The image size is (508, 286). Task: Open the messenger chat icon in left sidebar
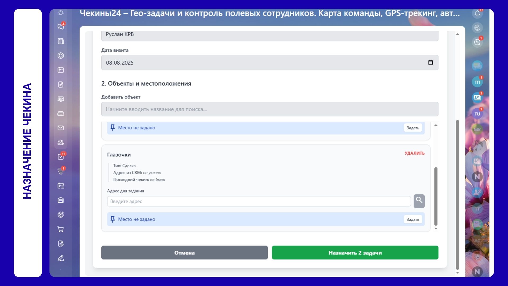coord(61,26)
